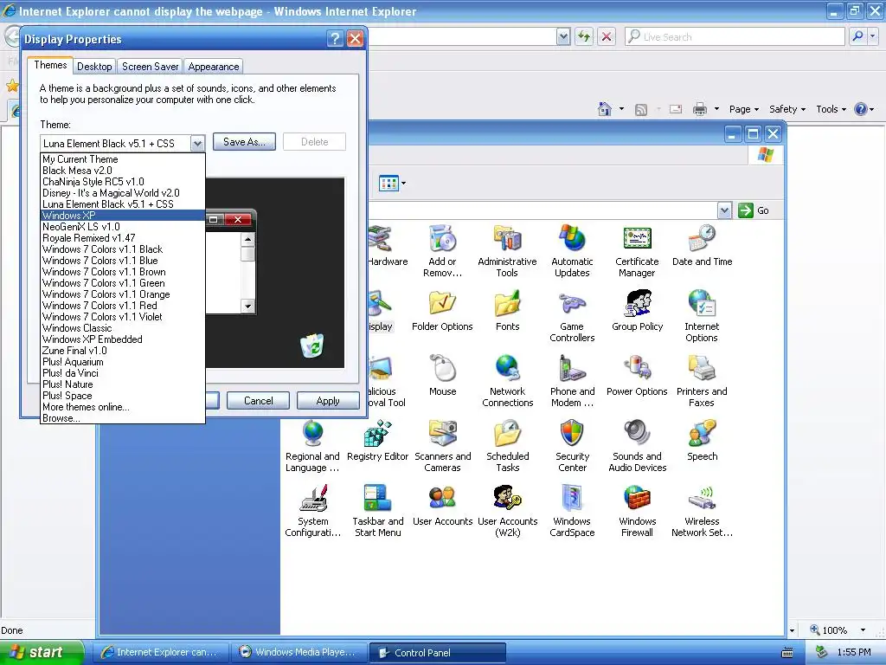
Task: Select Windows 7 Colors v1.1 Blue theme
Action: pyautogui.click(x=123, y=261)
